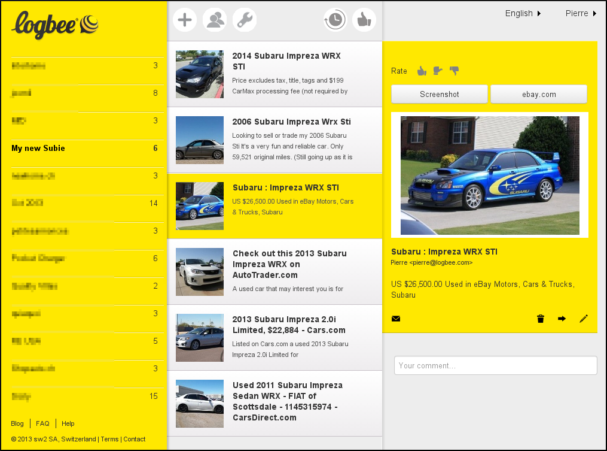607x451 pixels.
Task: Give the listing a neutral rating
Action: point(438,71)
